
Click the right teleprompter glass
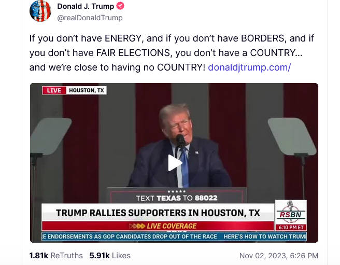point(292,136)
